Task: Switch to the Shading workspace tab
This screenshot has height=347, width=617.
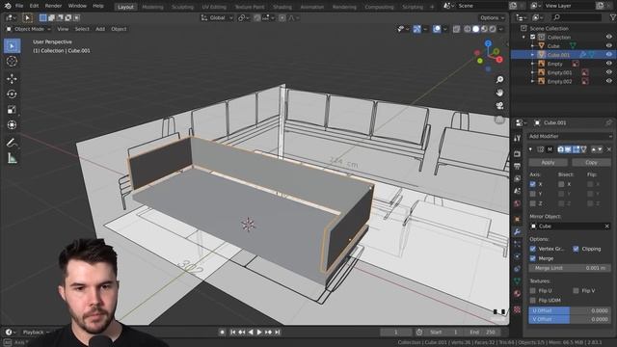Action: [x=282, y=7]
